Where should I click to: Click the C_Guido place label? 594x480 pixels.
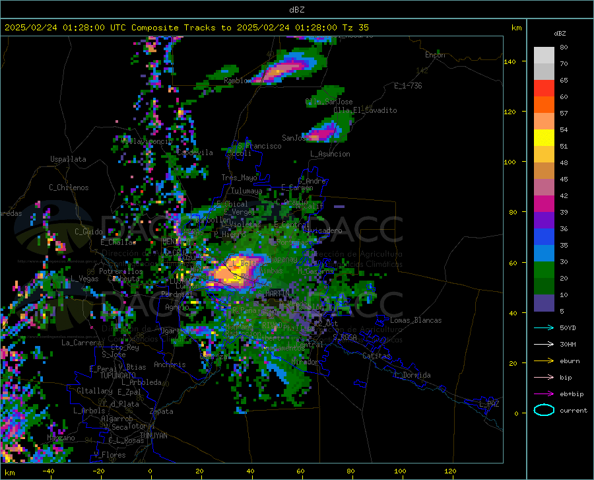click(88, 232)
